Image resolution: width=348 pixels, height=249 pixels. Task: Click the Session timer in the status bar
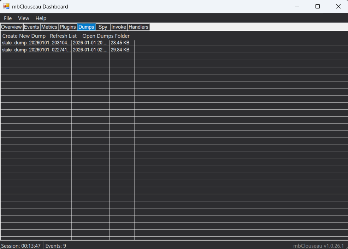[x=20, y=245]
